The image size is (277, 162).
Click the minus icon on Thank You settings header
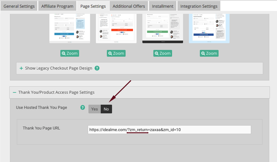pyautogui.click(x=15, y=92)
